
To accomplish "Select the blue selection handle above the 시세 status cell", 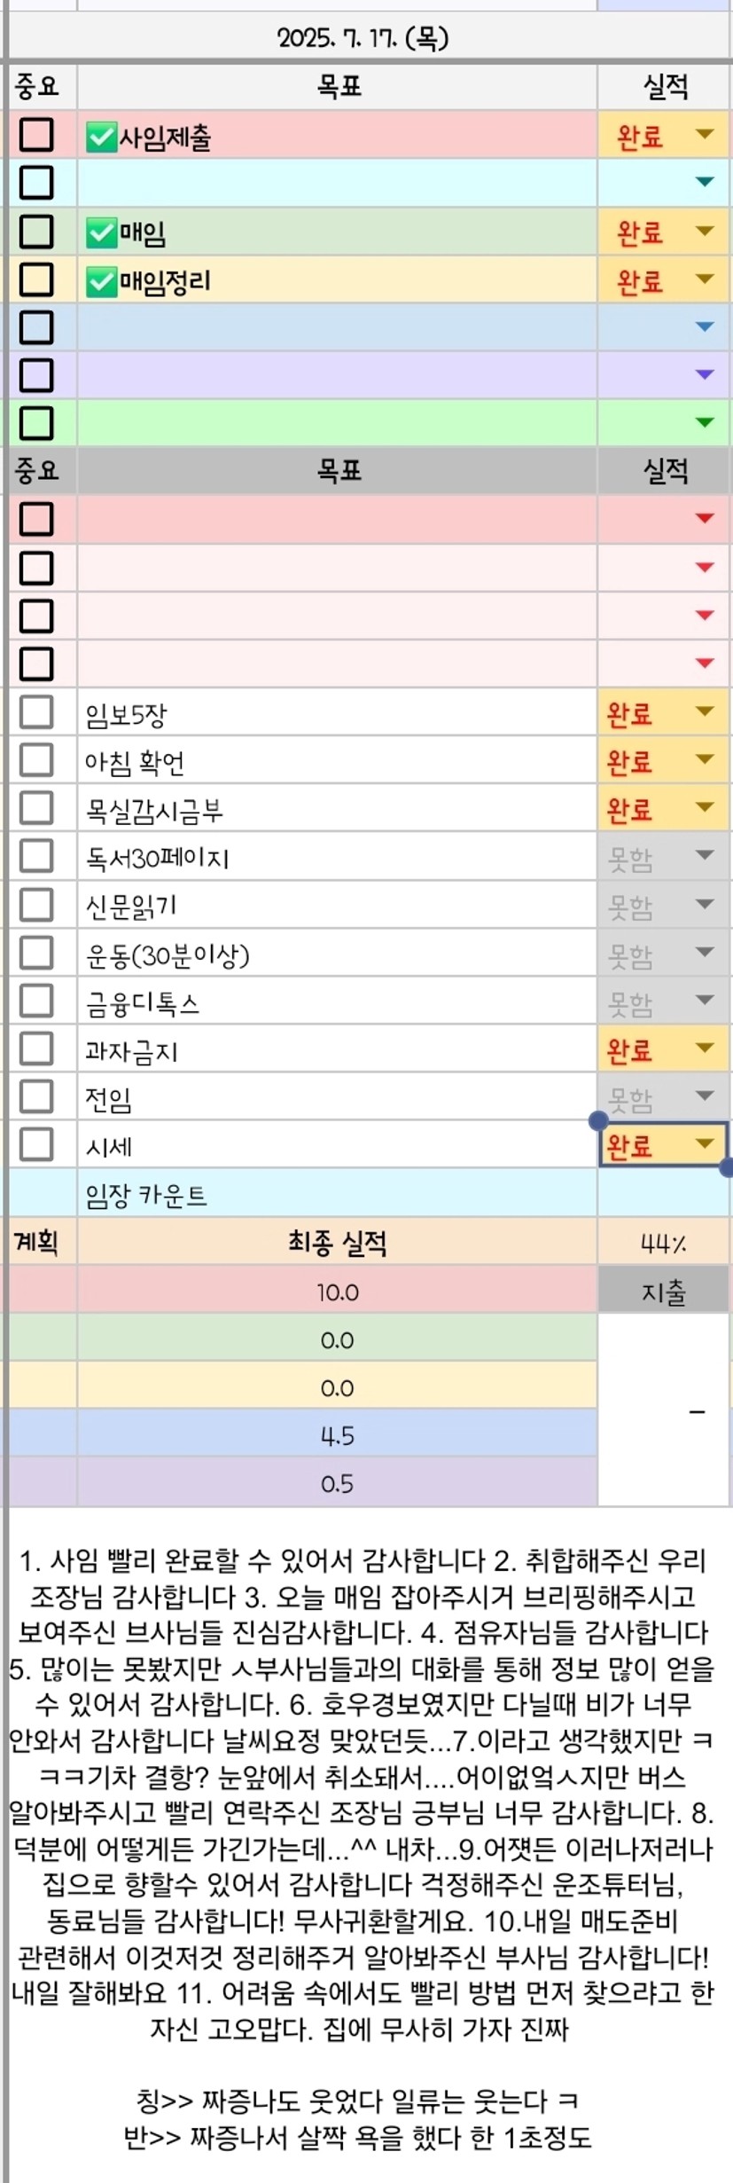I will (598, 1120).
